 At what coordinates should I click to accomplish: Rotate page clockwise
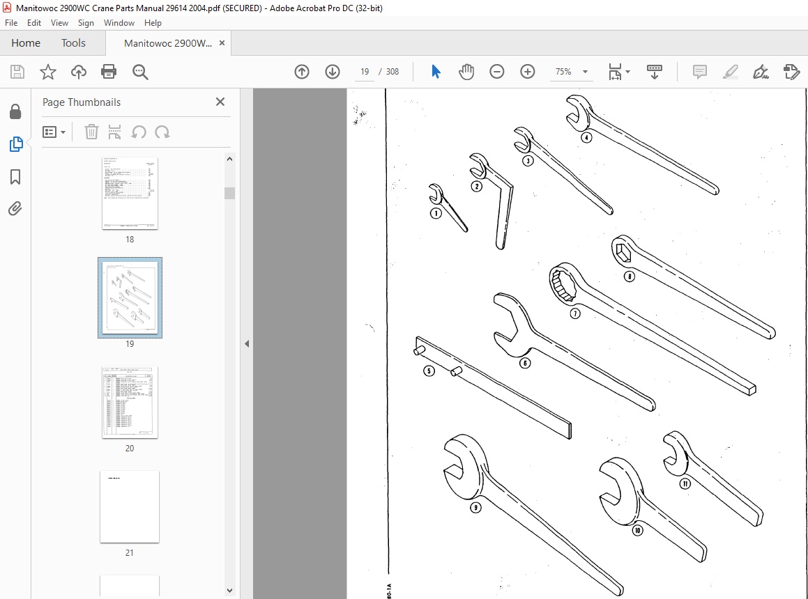pyautogui.click(x=162, y=132)
